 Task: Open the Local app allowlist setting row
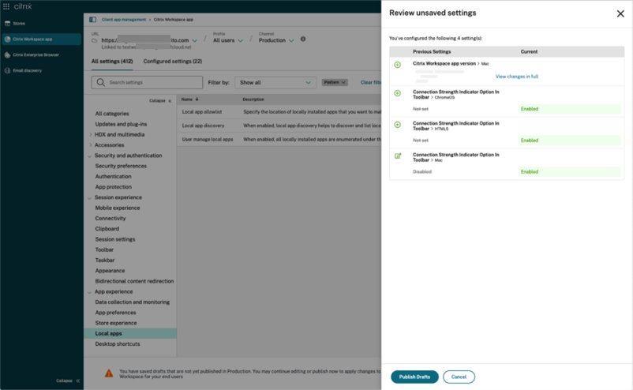point(279,112)
